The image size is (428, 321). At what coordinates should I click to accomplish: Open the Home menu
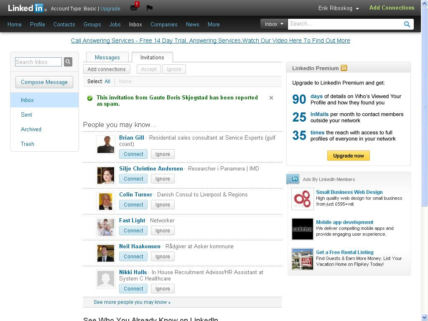pyautogui.click(x=15, y=24)
